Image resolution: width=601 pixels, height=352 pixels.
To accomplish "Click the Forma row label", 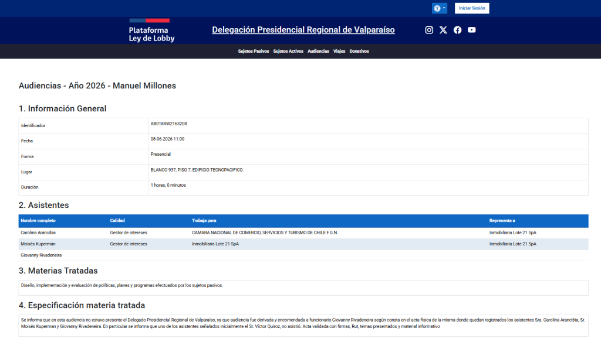I will (27, 156).
